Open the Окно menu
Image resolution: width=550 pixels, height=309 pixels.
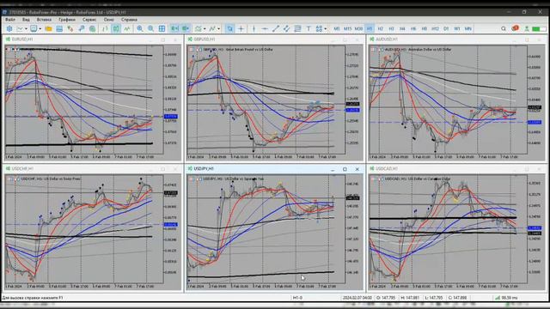click(x=109, y=20)
